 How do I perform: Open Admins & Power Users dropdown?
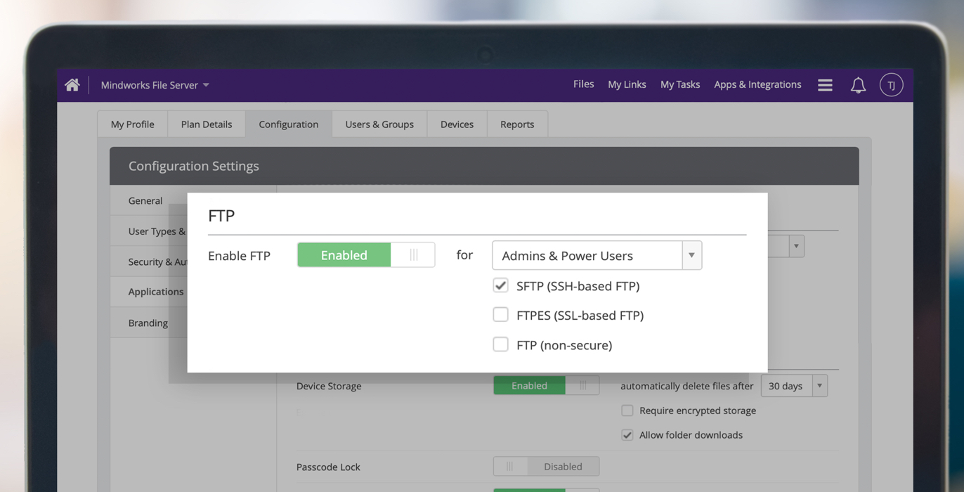[597, 255]
